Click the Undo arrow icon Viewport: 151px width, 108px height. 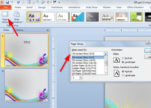pyautogui.click(x=12, y=2)
